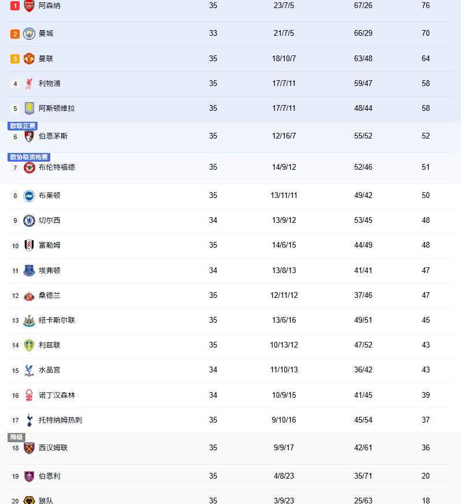Viewport: 461px width, 504px height.
Task: Click the Liverpool liver bird logo
Action: [29, 84]
